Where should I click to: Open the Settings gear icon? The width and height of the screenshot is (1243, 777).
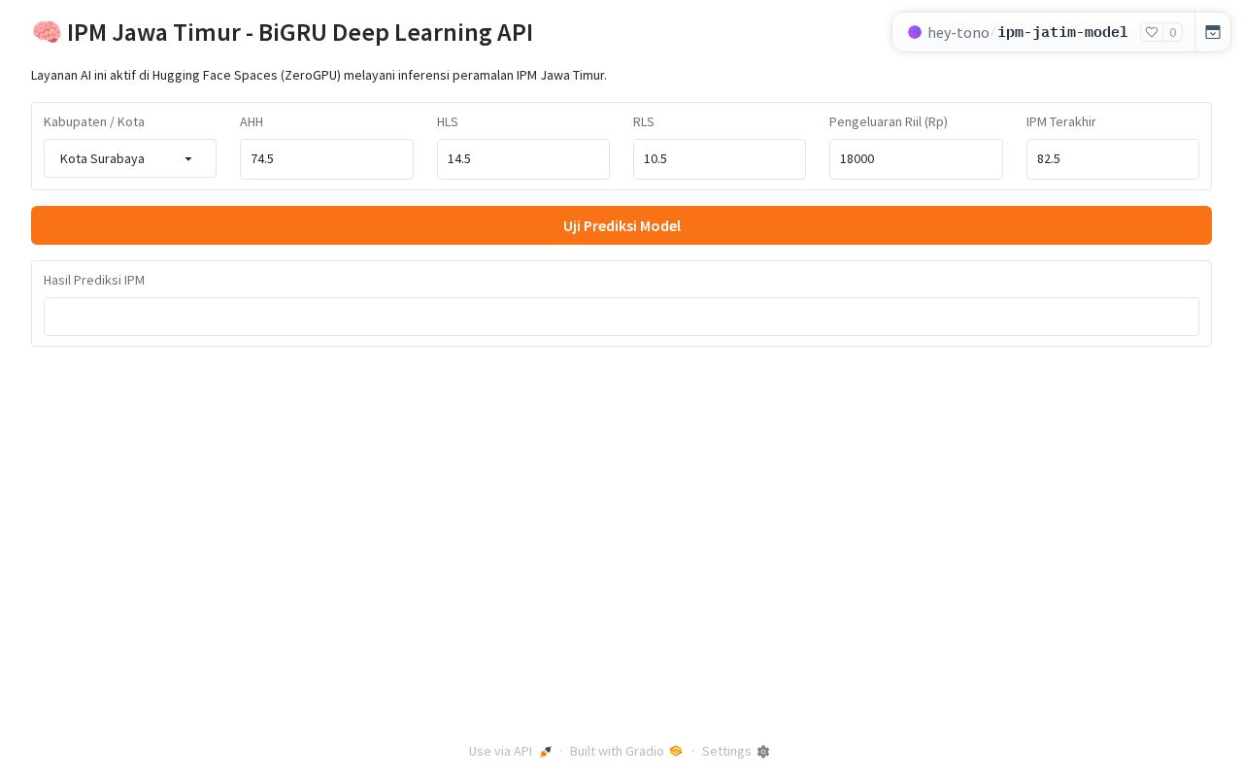pyautogui.click(x=763, y=752)
